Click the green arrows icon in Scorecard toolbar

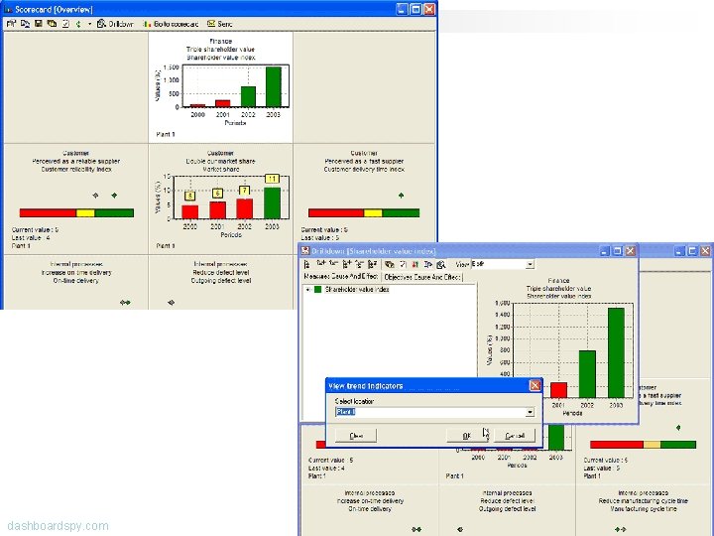click(78, 24)
